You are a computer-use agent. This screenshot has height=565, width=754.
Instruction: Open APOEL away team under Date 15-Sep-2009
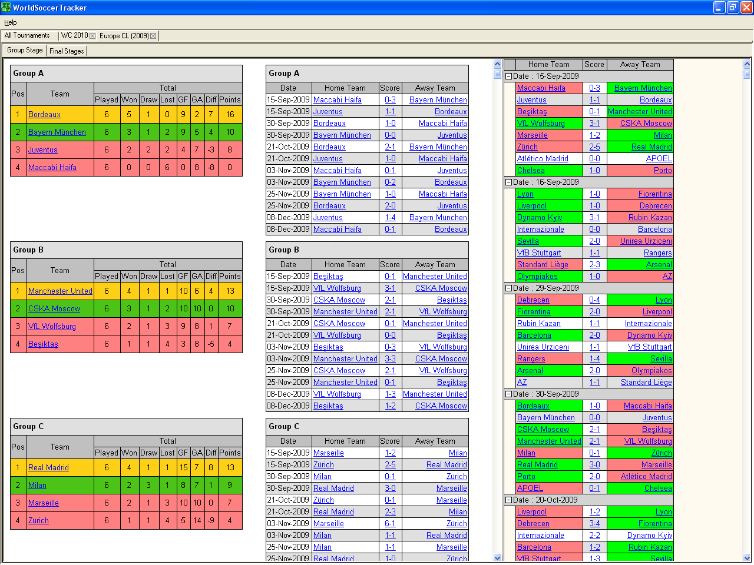[x=659, y=159]
